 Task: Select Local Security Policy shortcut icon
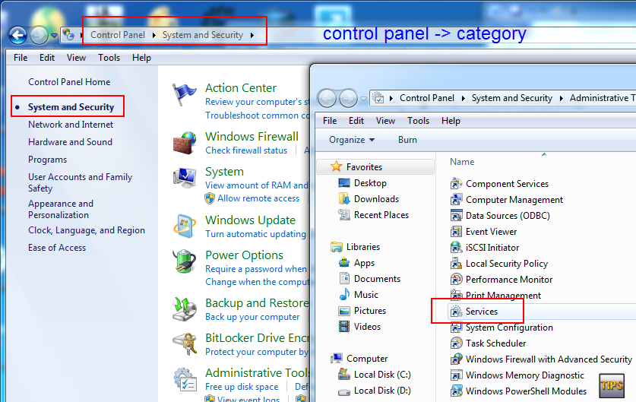click(457, 264)
